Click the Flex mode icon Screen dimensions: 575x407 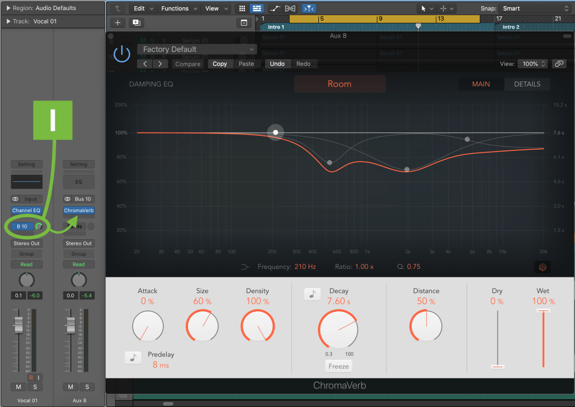tap(290, 8)
